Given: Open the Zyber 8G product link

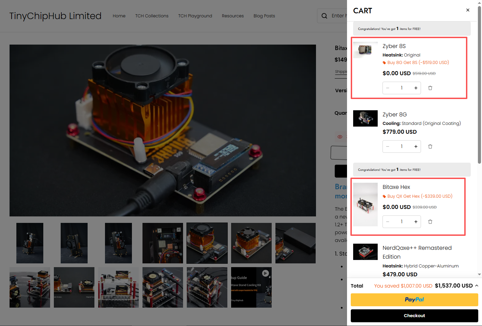Looking at the screenshot, I should pyautogui.click(x=394, y=115).
